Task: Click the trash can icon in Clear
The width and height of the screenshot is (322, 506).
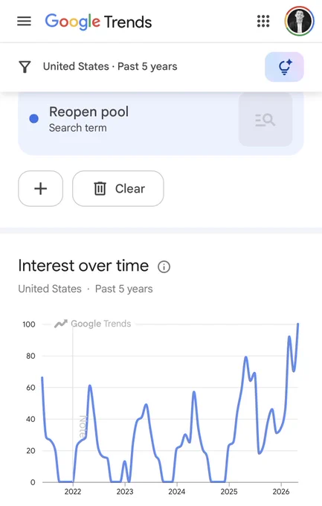Action: coord(100,188)
